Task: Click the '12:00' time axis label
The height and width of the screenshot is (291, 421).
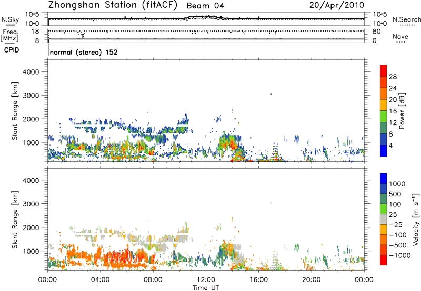Action: point(206,280)
